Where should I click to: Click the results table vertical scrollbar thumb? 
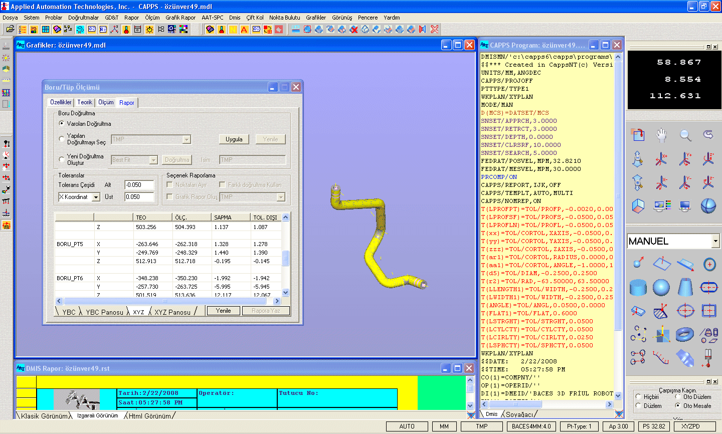(x=285, y=258)
